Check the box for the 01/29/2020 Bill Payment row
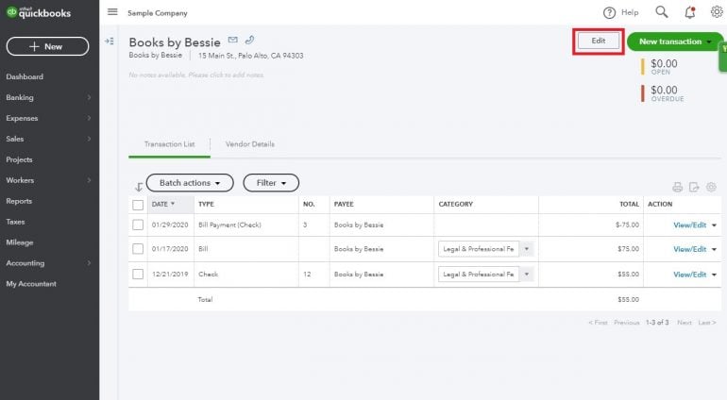The image size is (727, 400). (x=138, y=225)
